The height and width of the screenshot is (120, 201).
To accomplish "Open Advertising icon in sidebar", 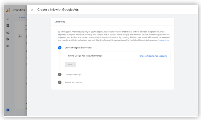I will point(8,39).
